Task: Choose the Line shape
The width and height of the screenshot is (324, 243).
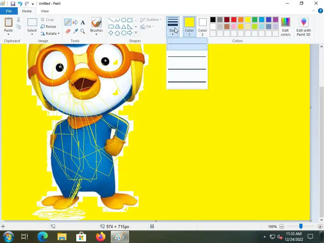Action: [111, 20]
